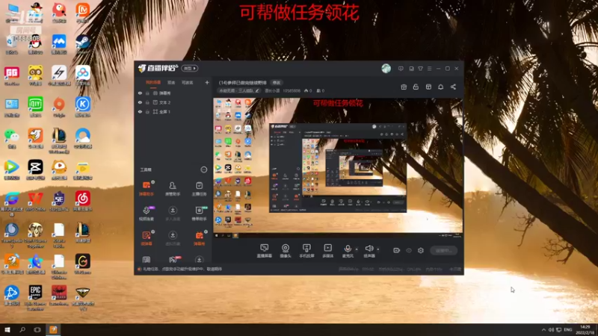The height and width of the screenshot is (336, 598).
Task: Click the notice text in status bar
Action: tap(182, 269)
